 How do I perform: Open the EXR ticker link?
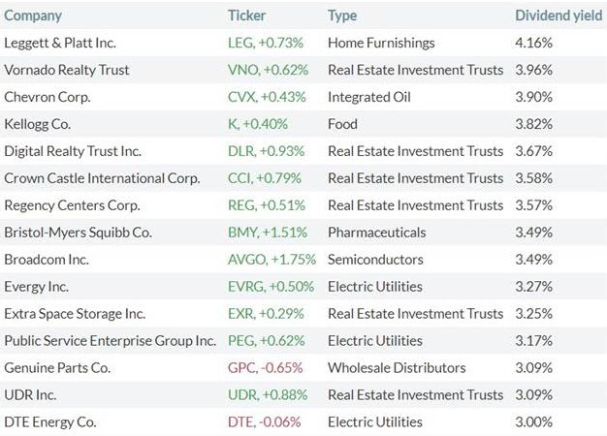pyautogui.click(x=266, y=313)
